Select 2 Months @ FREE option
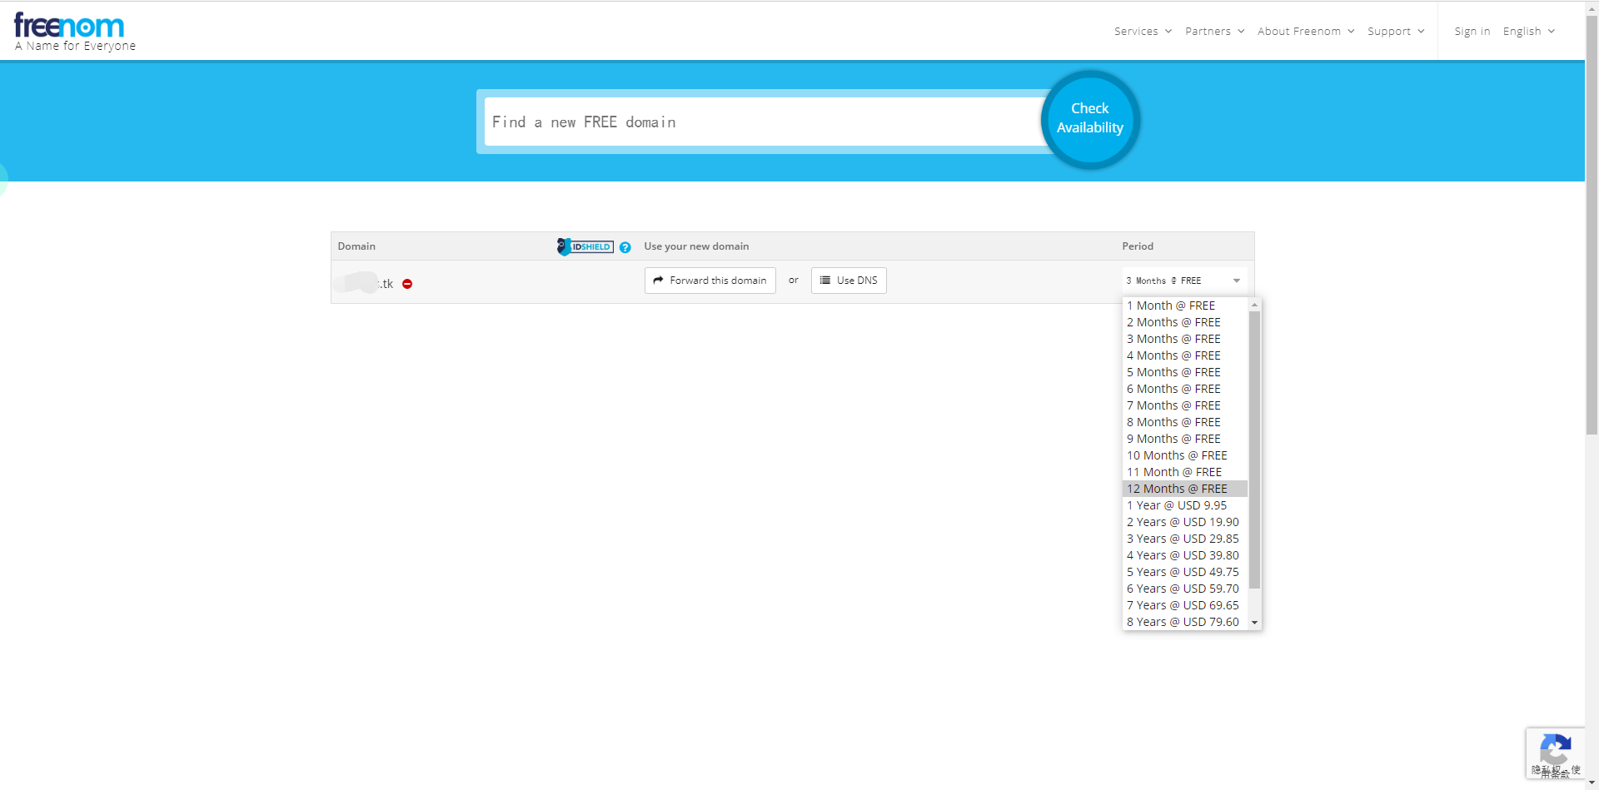Viewport: 1599px width, 790px height. pyautogui.click(x=1185, y=322)
